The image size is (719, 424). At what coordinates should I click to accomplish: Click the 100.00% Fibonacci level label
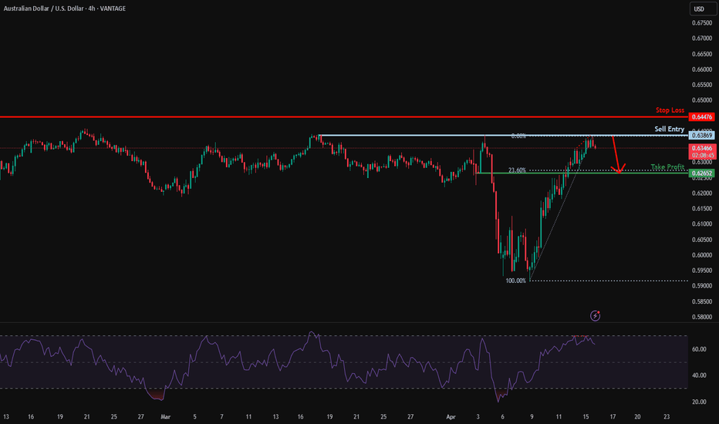tap(515, 281)
